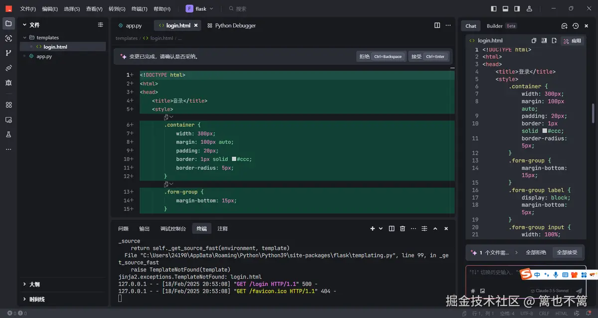
Task: Switch to app.py editor tab
Action: tap(130, 25)
